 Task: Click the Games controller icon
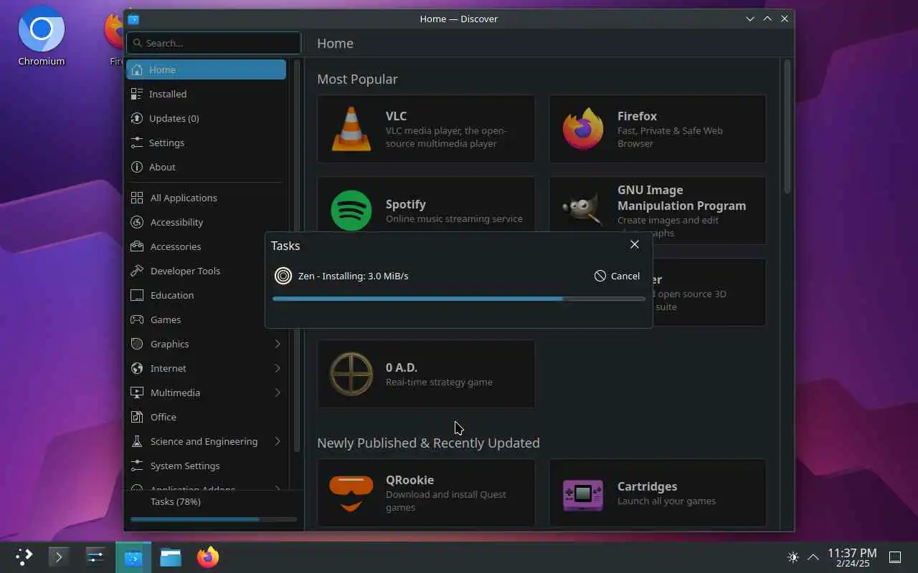[x=137, y=319]
